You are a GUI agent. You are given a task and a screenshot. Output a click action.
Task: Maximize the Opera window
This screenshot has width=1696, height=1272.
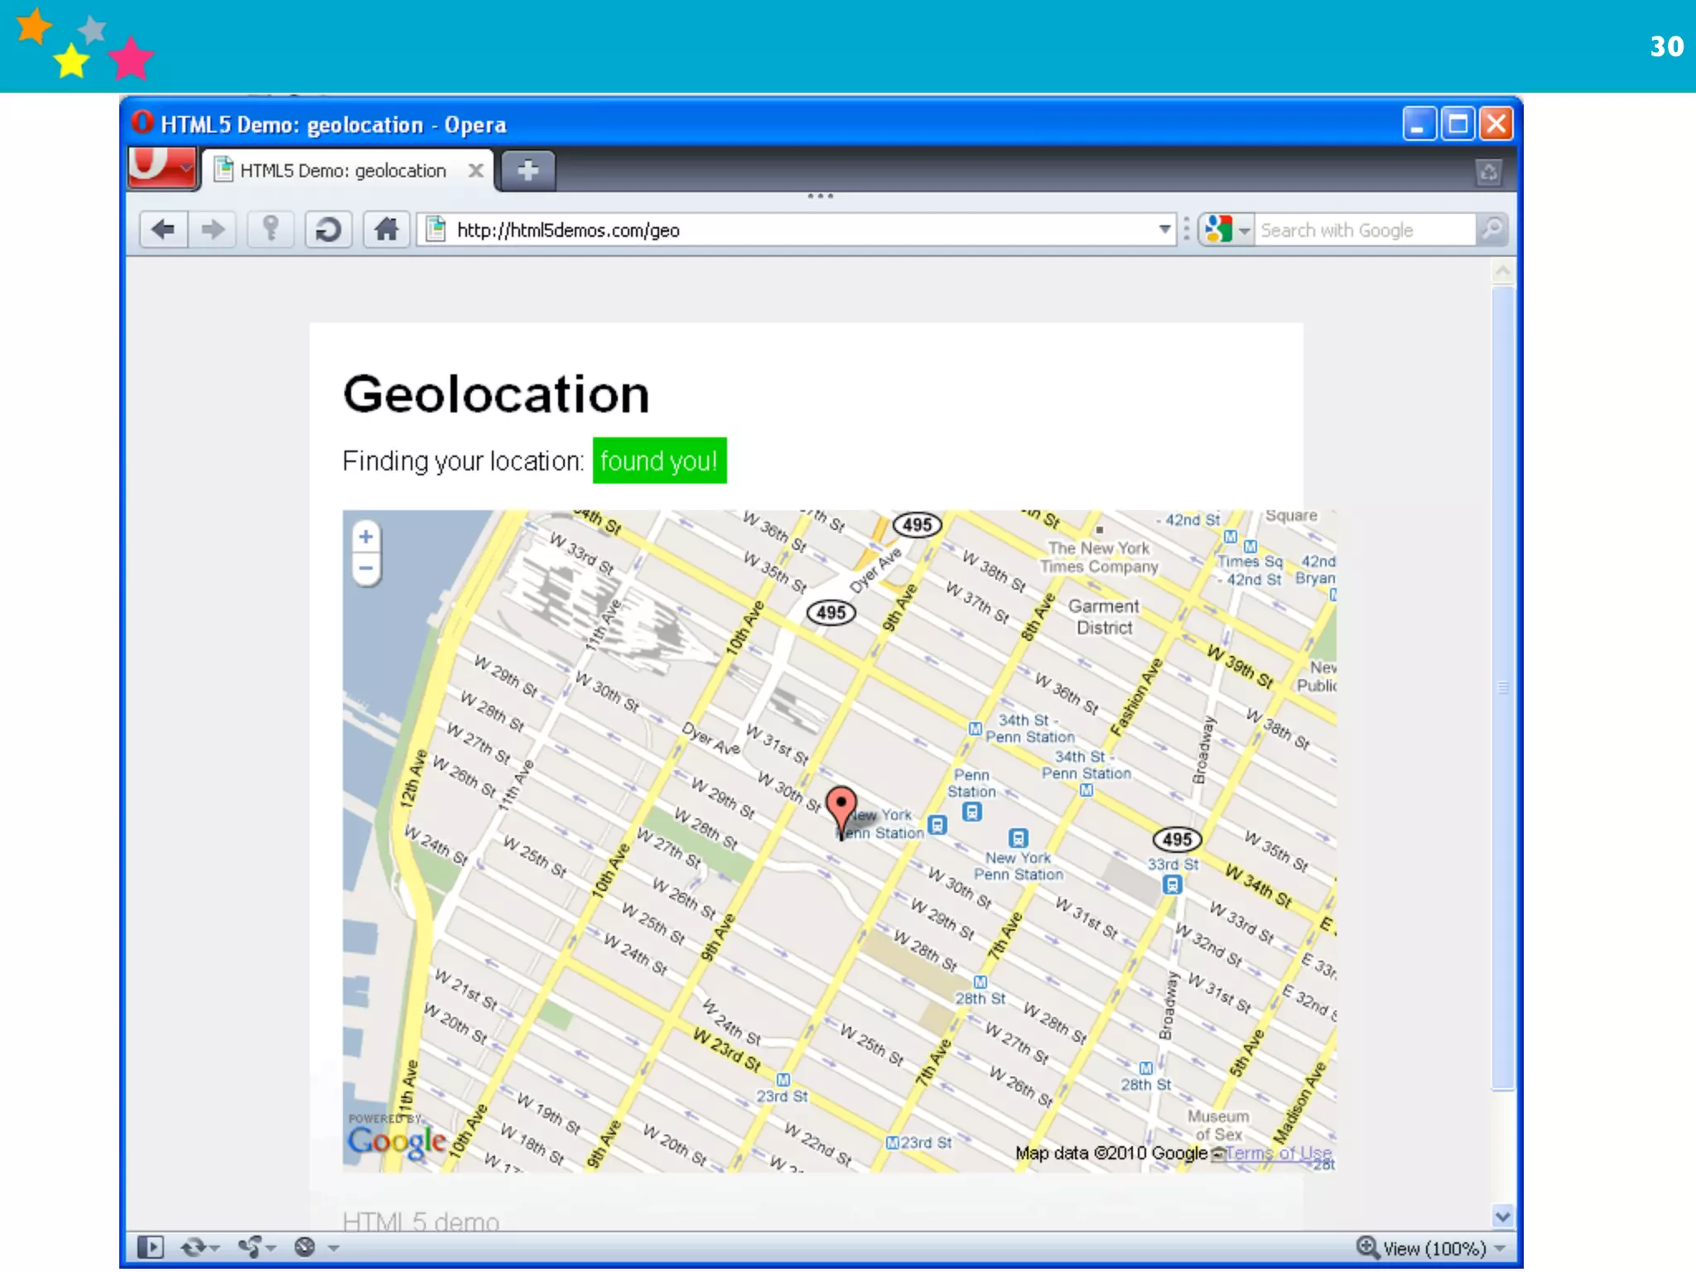[1457, 124]
